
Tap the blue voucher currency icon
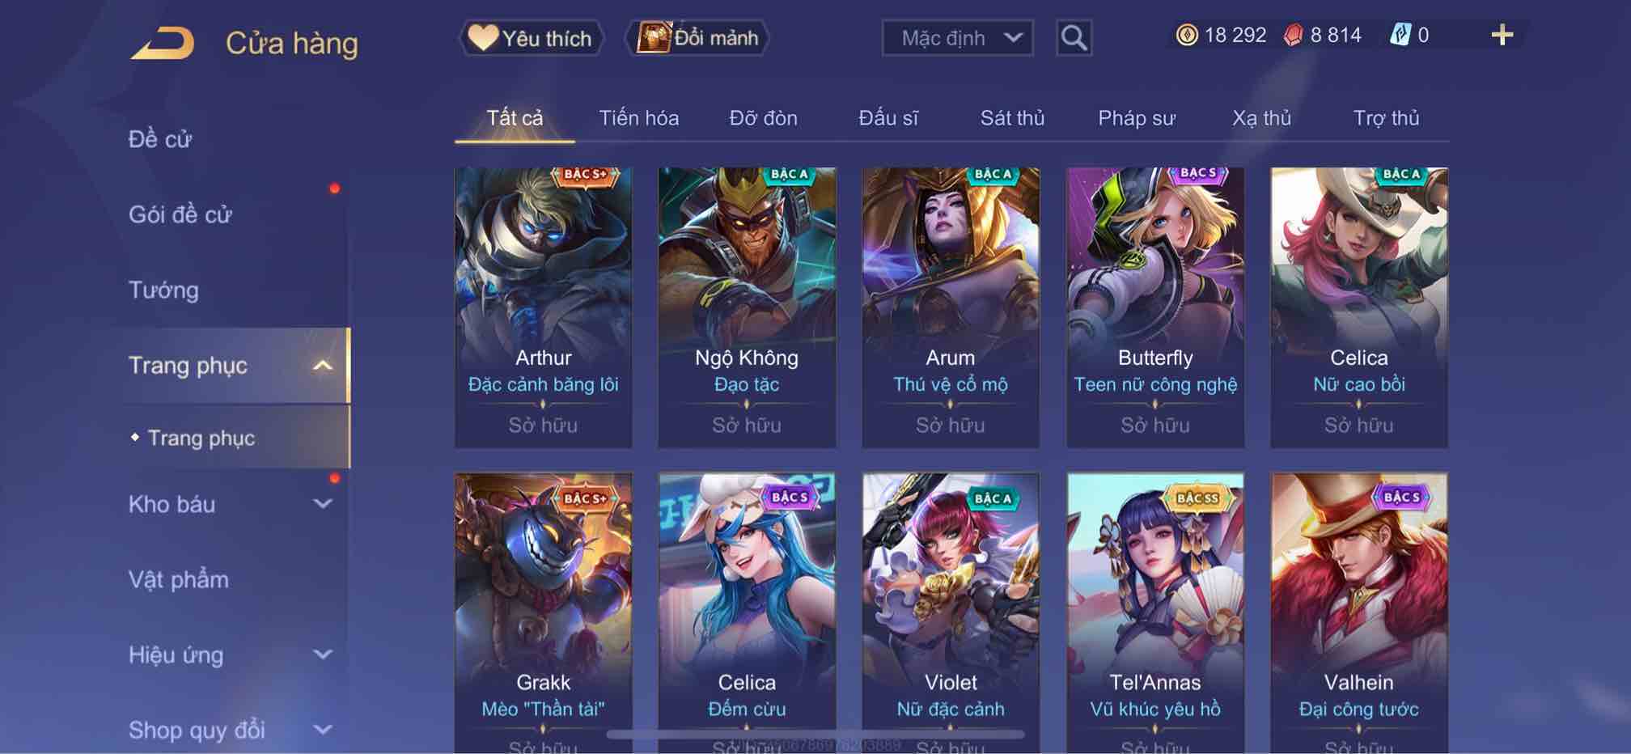click(x=1400, y=35)
